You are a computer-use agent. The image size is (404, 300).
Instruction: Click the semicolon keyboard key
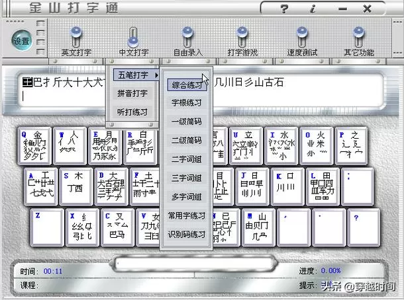358,186
